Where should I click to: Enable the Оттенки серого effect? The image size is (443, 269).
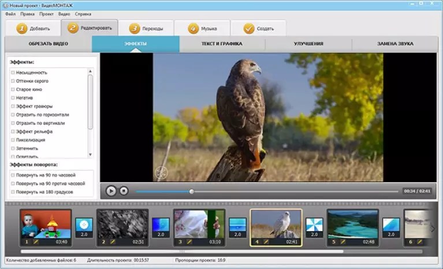click(13, 81)
